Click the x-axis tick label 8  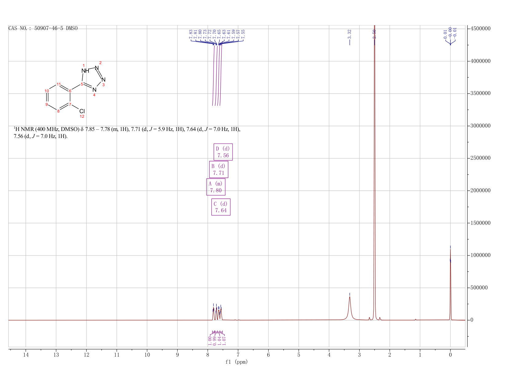[x=208, y=355]
